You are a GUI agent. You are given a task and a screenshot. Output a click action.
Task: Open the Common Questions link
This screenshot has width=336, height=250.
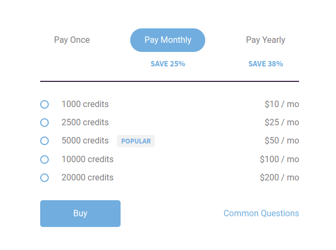point(261,214)
